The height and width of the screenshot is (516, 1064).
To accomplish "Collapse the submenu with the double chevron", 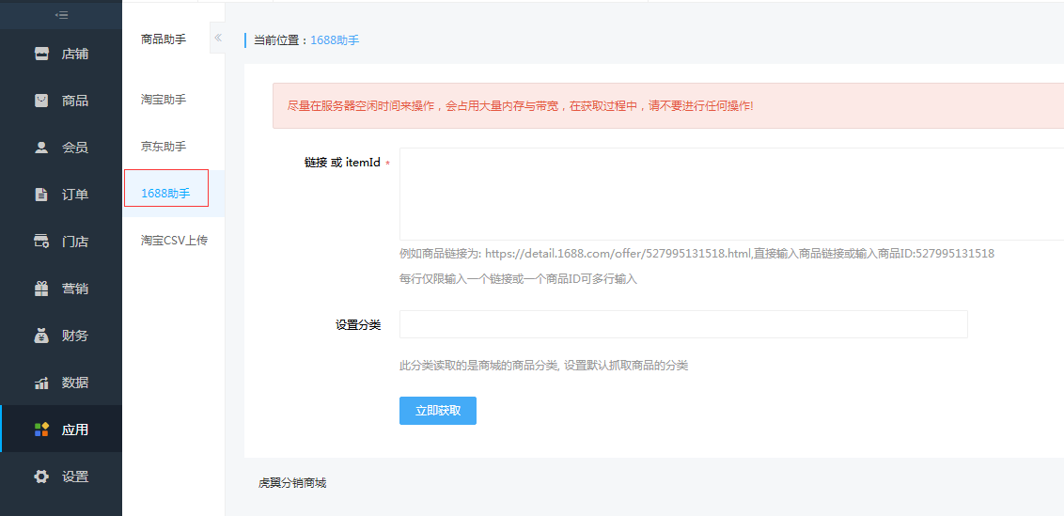I will [x=218, y=38].
